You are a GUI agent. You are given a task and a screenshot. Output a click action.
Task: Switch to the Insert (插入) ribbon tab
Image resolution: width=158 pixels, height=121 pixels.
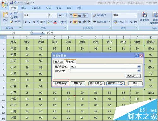tap(23, 8)
